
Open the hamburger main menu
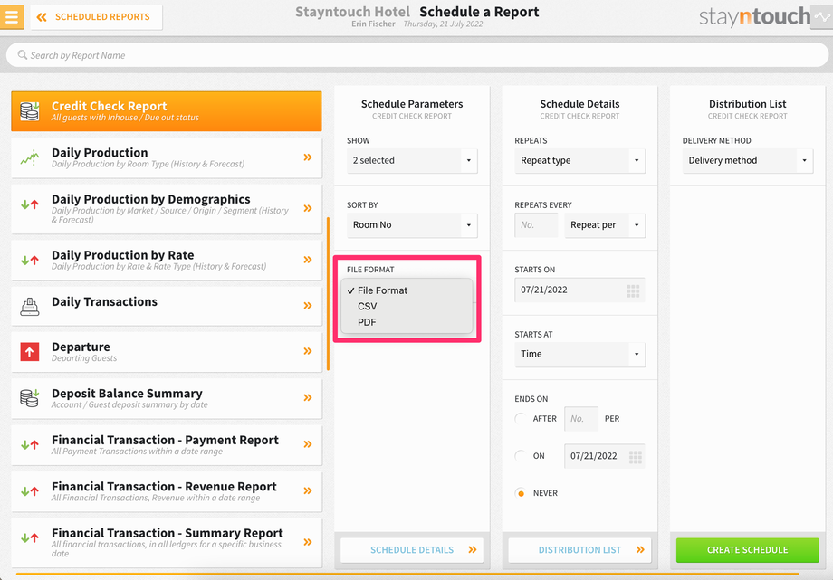pyautogui.click(x=11, y=17)
